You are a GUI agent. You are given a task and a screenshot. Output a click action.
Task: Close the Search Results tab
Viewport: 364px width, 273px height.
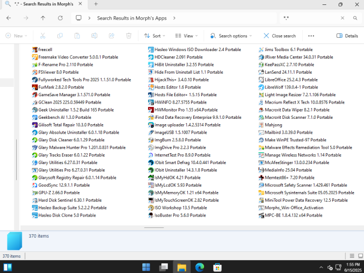(x=80, y=4)
